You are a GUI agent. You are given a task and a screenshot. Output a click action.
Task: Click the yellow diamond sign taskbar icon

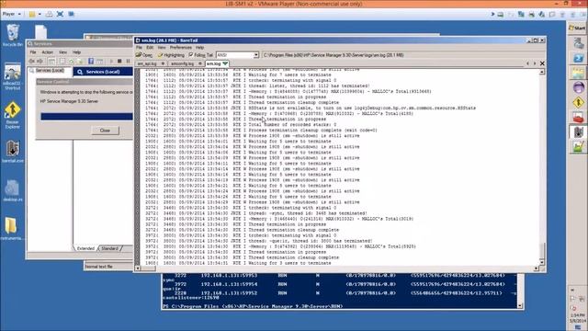pyautogui.click(x=578, y=102)
